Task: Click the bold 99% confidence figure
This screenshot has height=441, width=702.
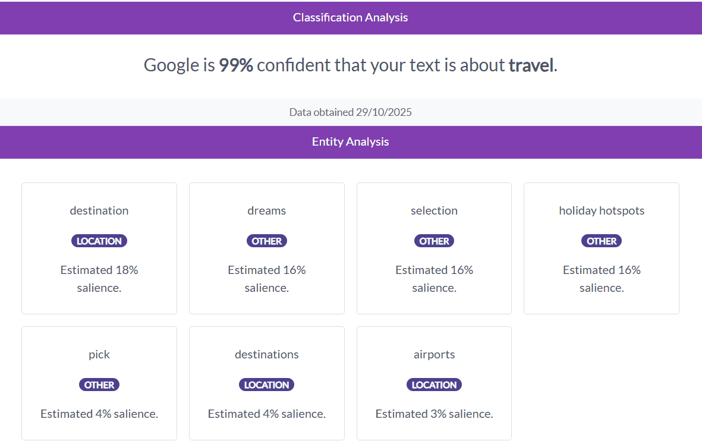Action: [x=236, y=65]
